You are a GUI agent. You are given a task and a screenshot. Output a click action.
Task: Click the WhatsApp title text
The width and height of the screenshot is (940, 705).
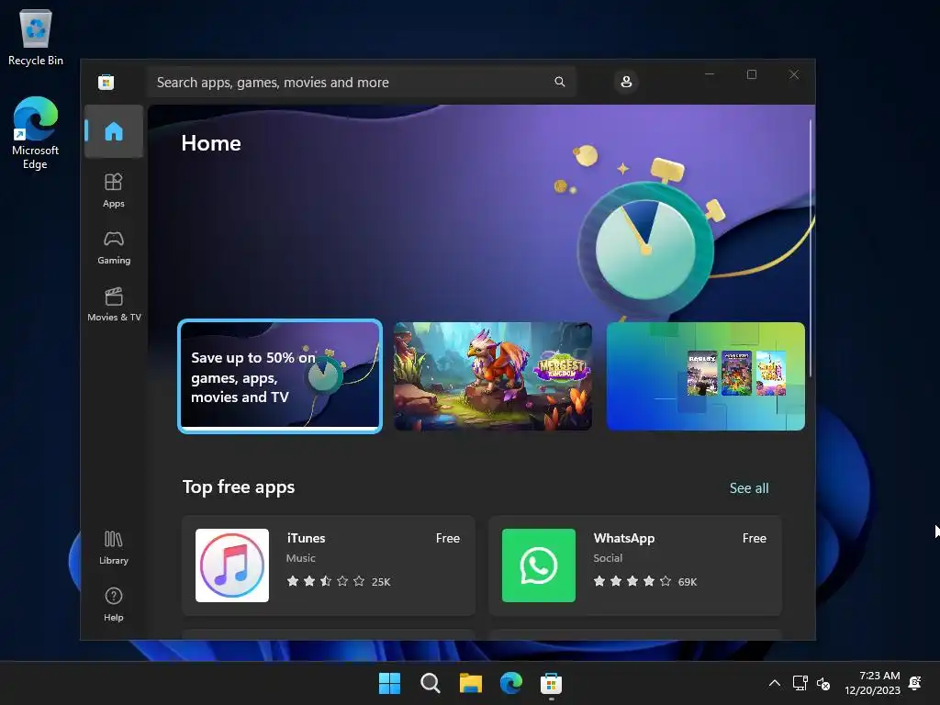[623, 538]
